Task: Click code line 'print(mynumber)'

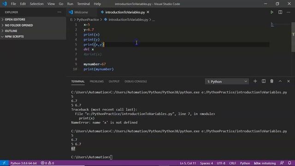Action: tap(99, 69)
